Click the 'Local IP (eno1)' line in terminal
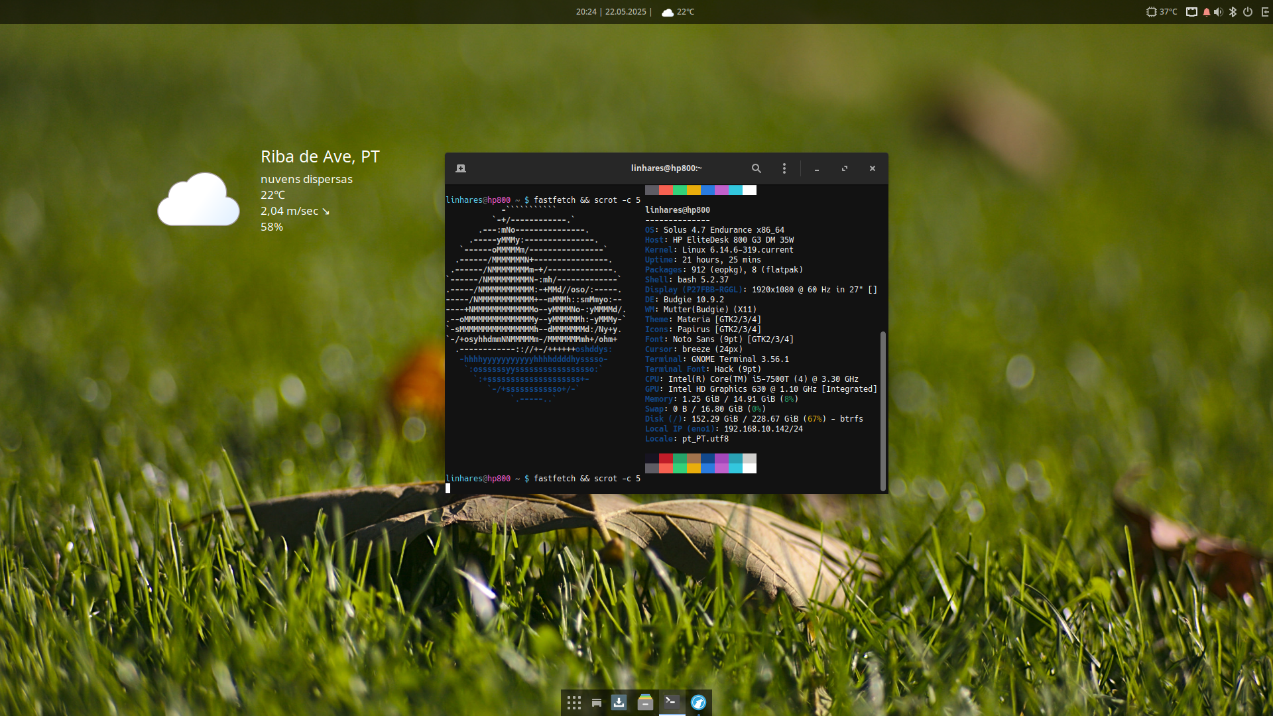This screenshot has width=1273, height=716. tap(724, 429)
